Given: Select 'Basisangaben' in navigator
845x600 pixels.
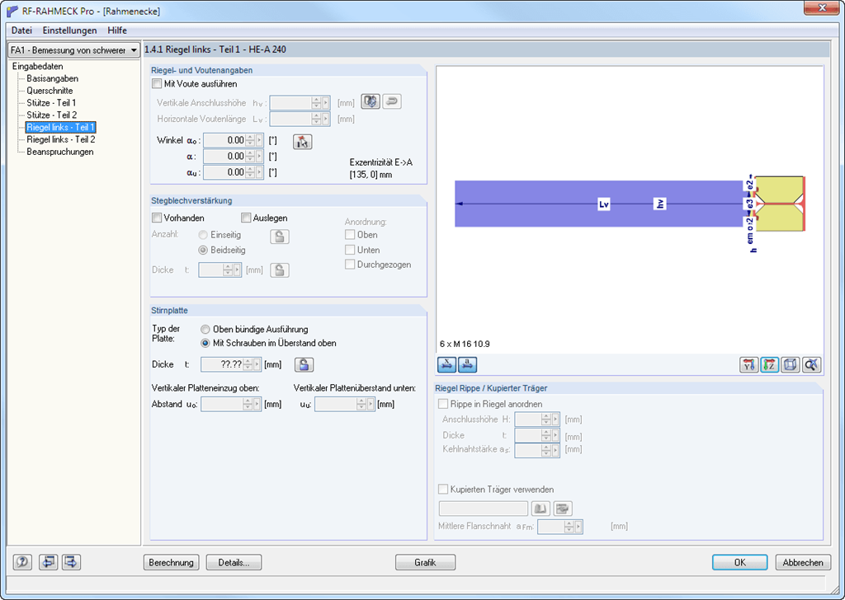Looking at the screenshot, I should point(52,78).
